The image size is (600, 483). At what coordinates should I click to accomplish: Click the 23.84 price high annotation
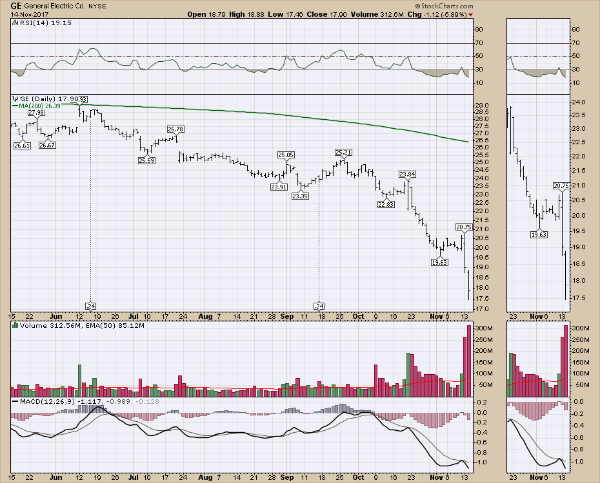407,174
